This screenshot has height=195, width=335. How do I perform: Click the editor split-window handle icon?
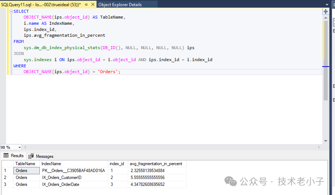pyautogui.click(x=326, y=12)
